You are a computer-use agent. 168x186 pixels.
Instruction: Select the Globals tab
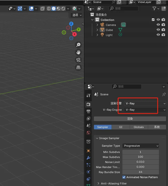point(139,127)
